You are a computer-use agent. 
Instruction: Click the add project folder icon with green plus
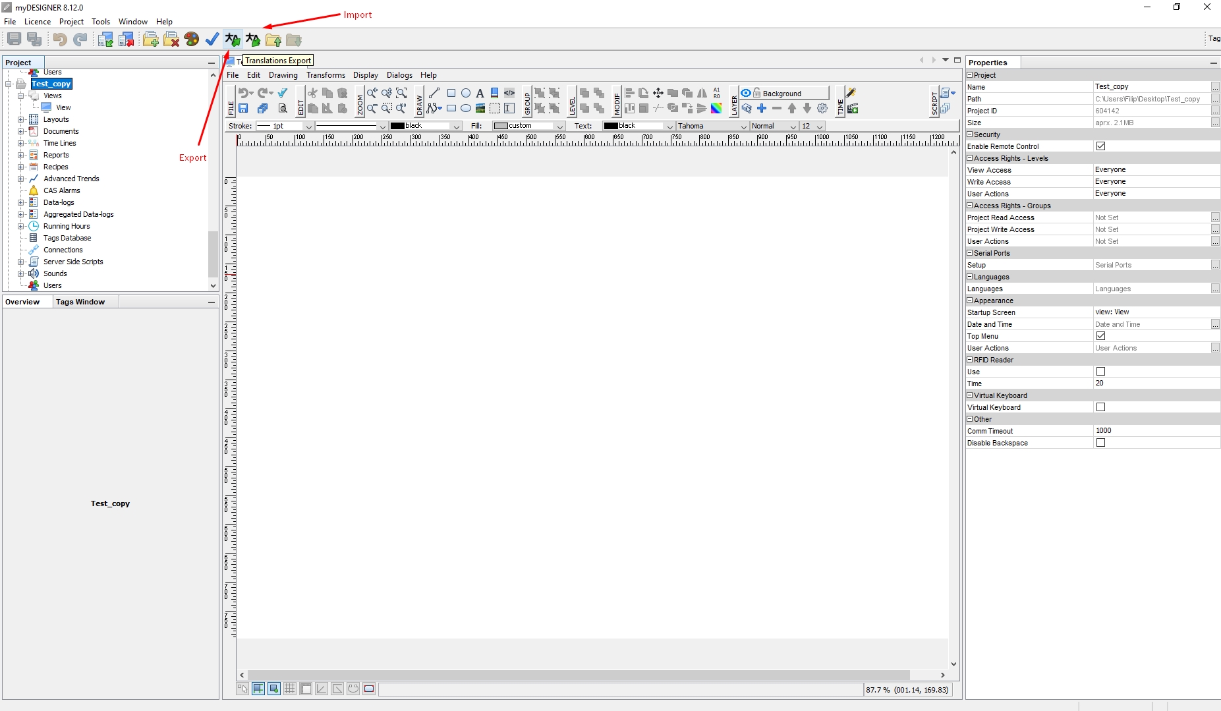(151, 40)
